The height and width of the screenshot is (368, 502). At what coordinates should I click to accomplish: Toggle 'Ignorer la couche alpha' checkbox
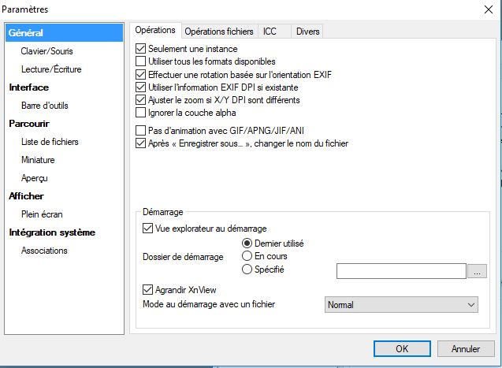[x=142, y=113]
